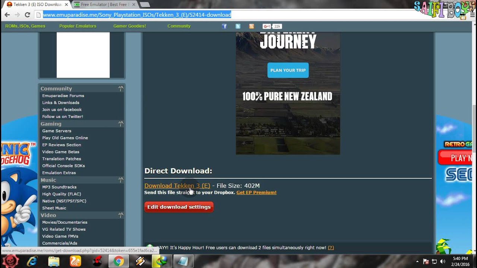Open the VG Related TV Shows link
Image resolution: width=477 pixels, height=268 pixels.
(64, 229)
